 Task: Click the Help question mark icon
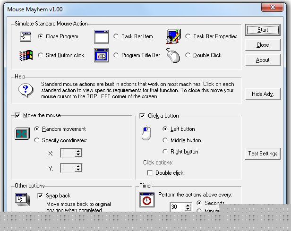[x=26, y=89]
